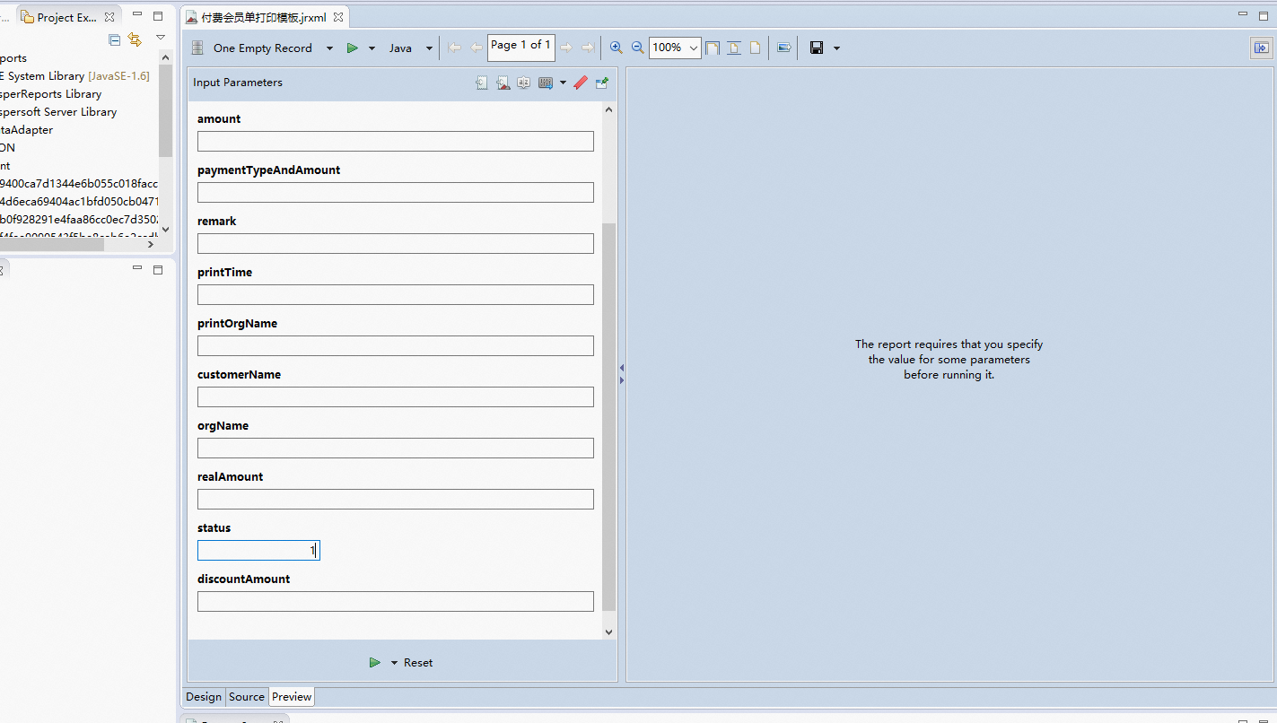The width and height of the screenshot is (1277, 723).
Task: Go to the last page arrow
Action: pyautogui.click(x=588, y=48)
